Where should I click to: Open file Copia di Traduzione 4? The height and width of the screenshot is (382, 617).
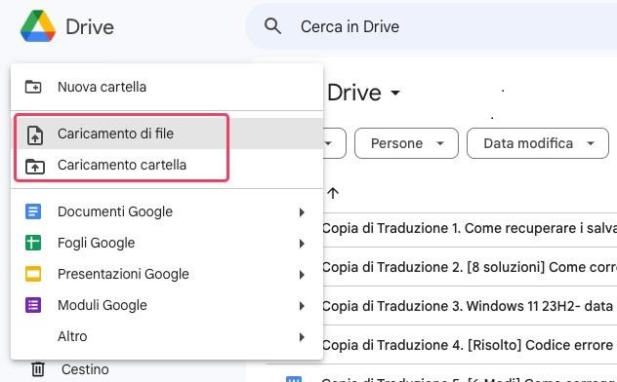[469, 345]
